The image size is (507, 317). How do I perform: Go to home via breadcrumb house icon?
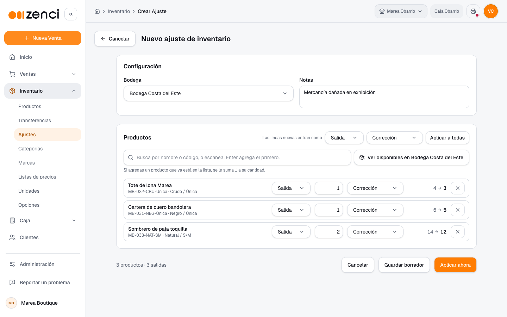(x=97, y=11)
